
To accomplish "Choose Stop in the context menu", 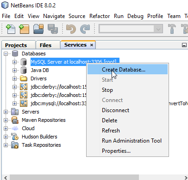I will click(127, 90).
